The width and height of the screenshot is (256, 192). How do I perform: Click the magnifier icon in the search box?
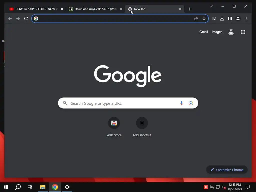click(65, 103)
